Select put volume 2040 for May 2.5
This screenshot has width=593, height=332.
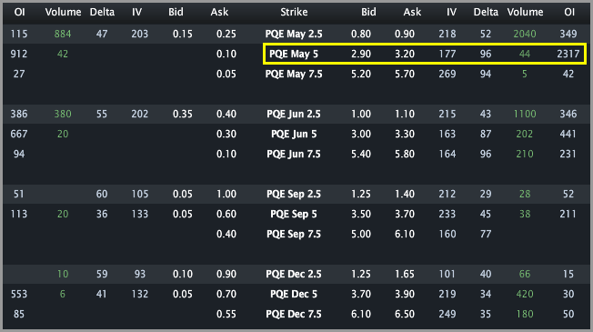[x=525, y=34]
